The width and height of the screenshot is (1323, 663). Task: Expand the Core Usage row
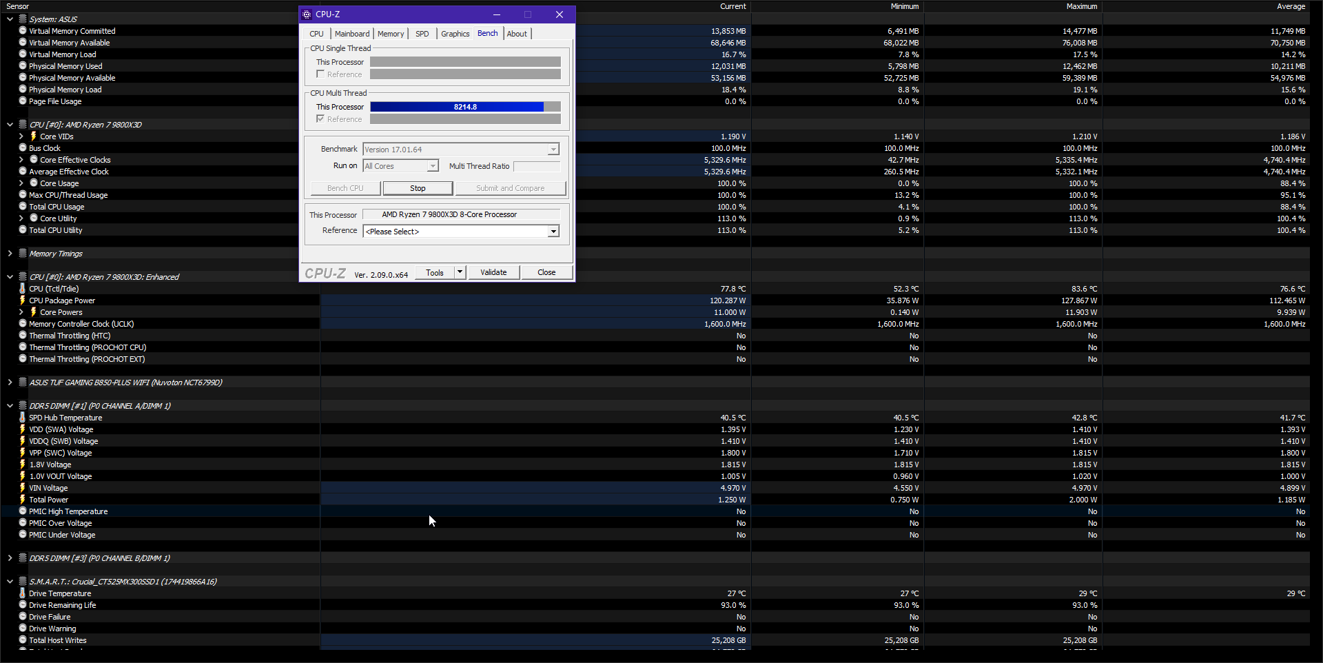click(21, 183)
